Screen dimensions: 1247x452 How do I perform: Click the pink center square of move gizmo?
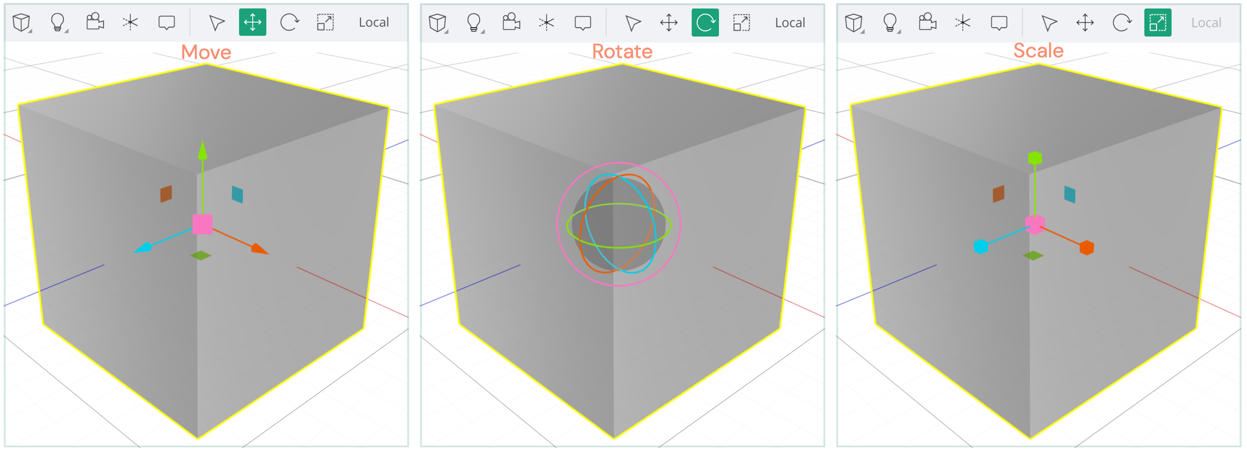(x=202, y=224)
